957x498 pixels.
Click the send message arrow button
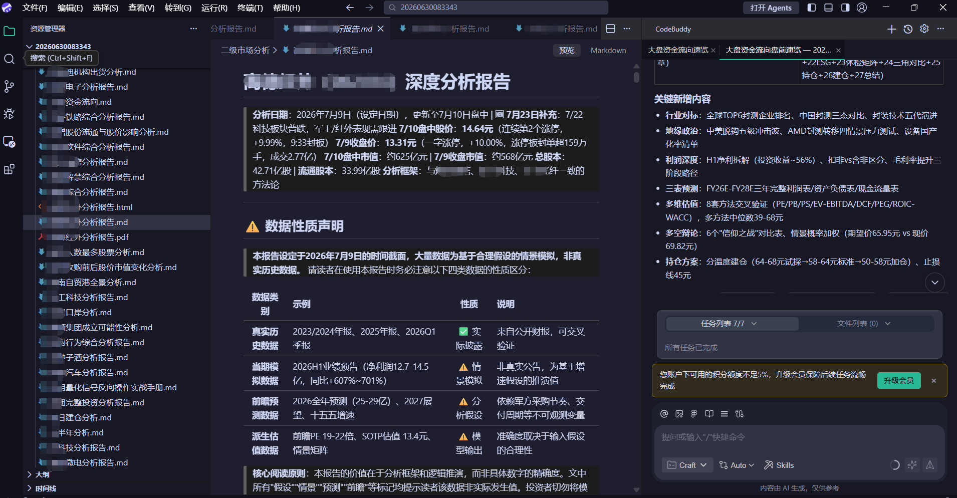[930, 465]
